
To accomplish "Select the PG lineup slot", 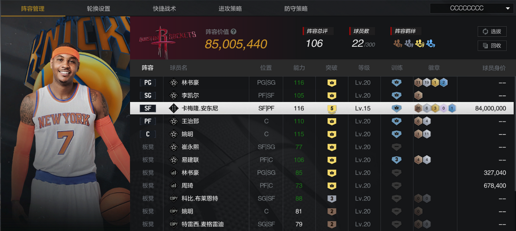I will (x=148, y=83).
